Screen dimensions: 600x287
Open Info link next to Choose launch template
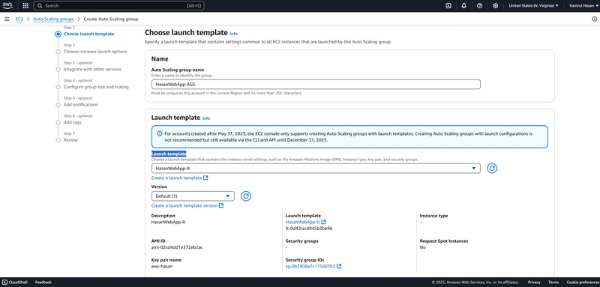coord(233,34)
